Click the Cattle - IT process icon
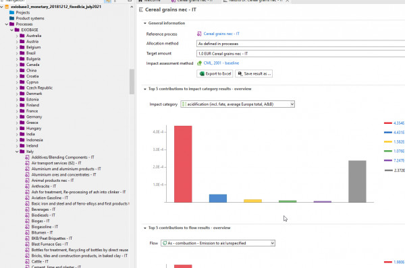 [27, 261]
